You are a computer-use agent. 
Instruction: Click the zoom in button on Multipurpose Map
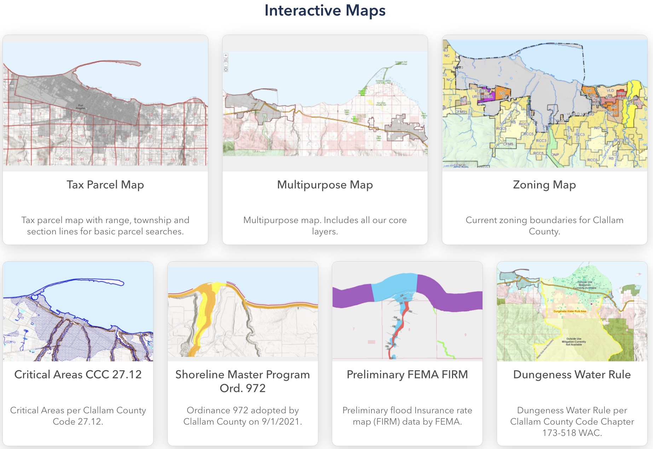(x=226, y=55)
